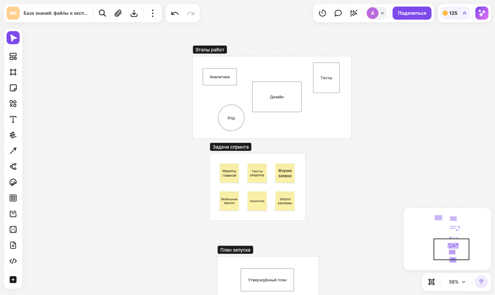
Task: Open attachments paperclip icon
Action: coord(118,13)
